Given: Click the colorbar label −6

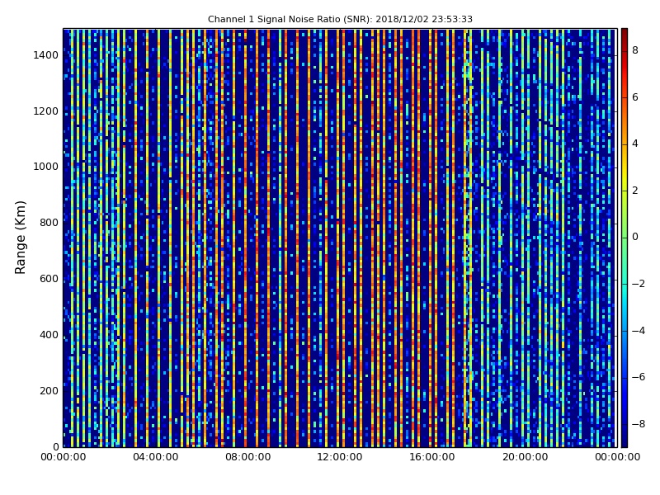Looking at the screenshot, I should click(x=639, y=377).
